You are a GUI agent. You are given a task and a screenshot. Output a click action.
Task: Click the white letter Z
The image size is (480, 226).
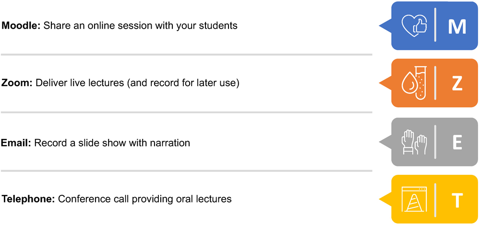[x=457, y=84]
